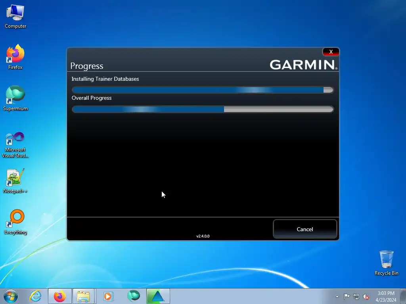Image resolution: width=406 pixels, height=304 pixels.
Task: Open Windows Media Player from taskbar
Action: pyautogui.click(x=108, y=296)
